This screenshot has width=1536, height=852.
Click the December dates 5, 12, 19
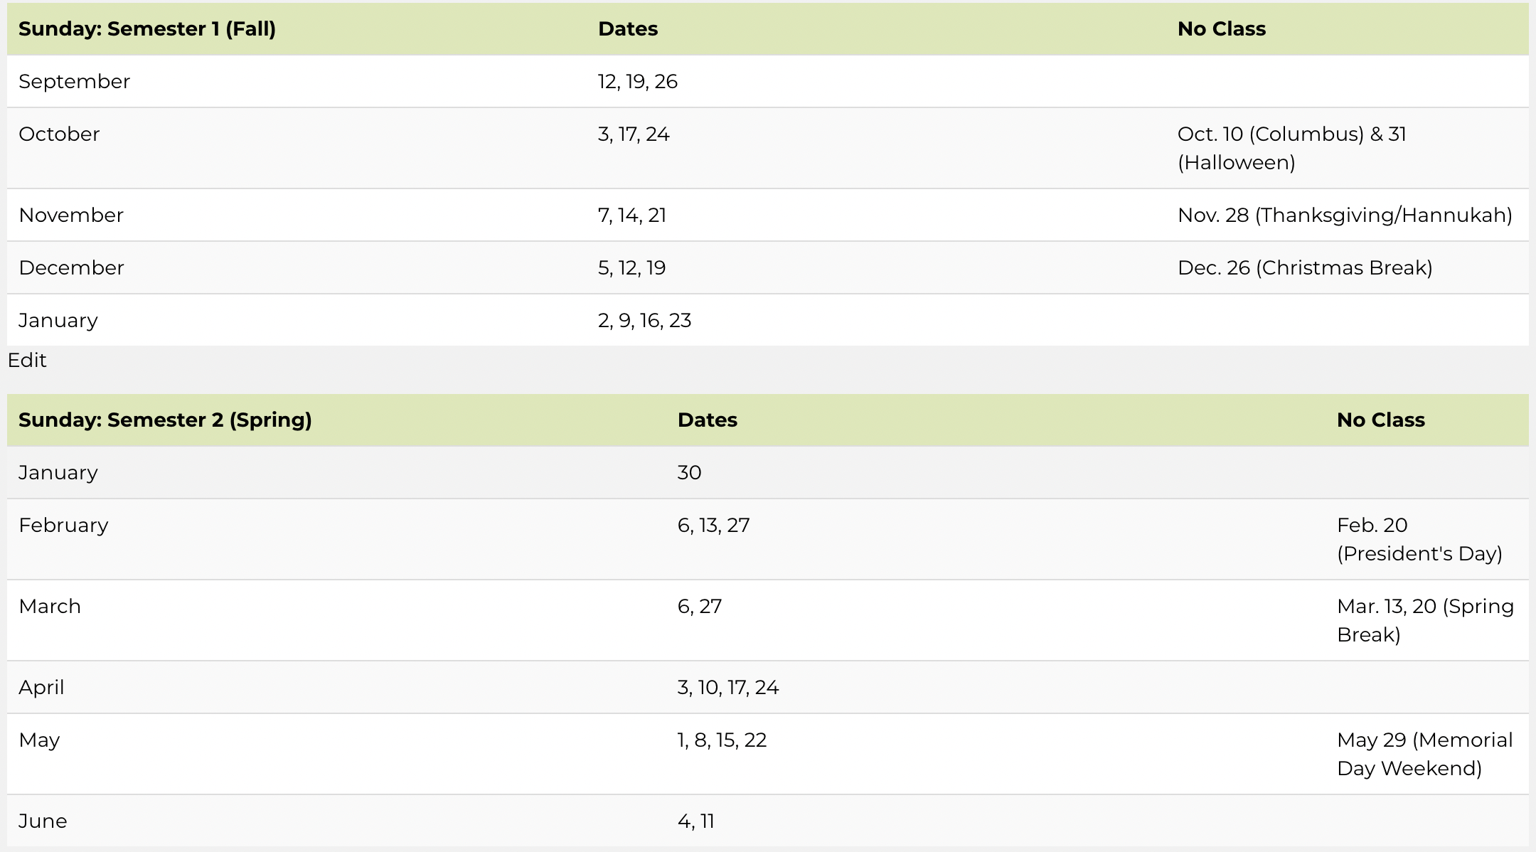point(631,268)
